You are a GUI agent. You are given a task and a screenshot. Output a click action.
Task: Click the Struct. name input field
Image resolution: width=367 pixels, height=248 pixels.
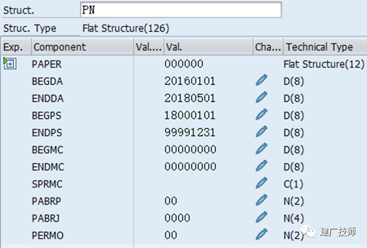181,10
